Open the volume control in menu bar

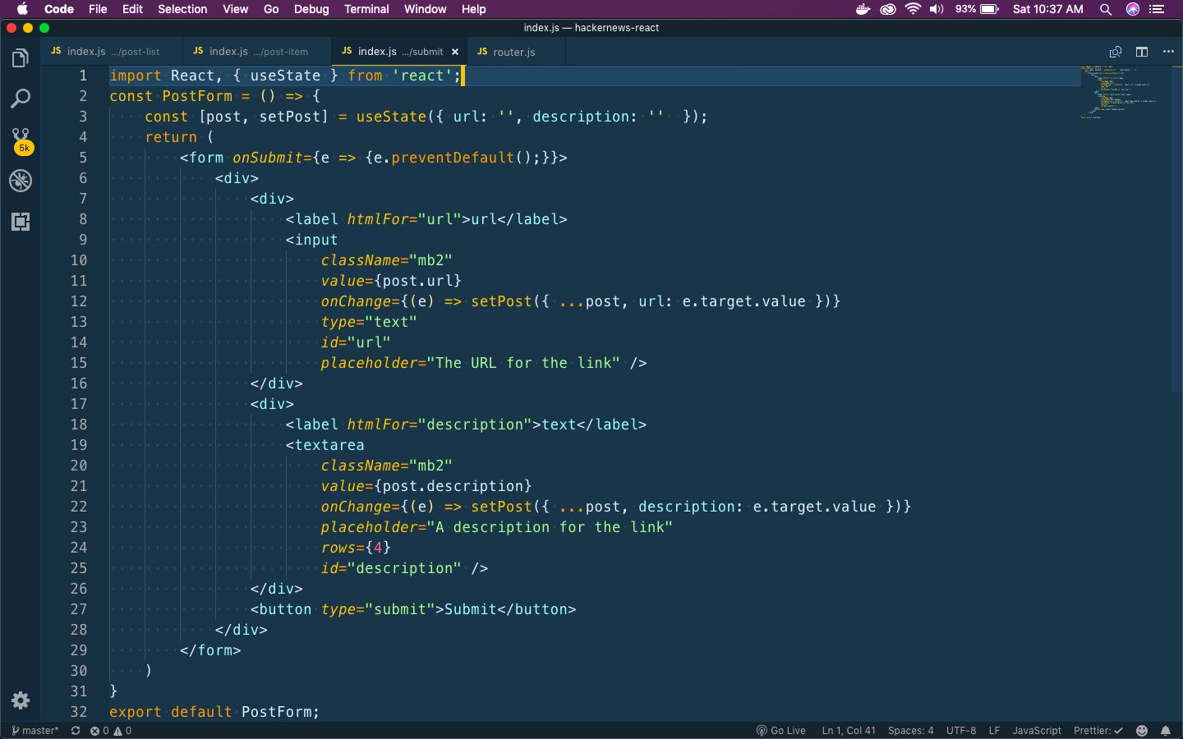click(937, 9)
